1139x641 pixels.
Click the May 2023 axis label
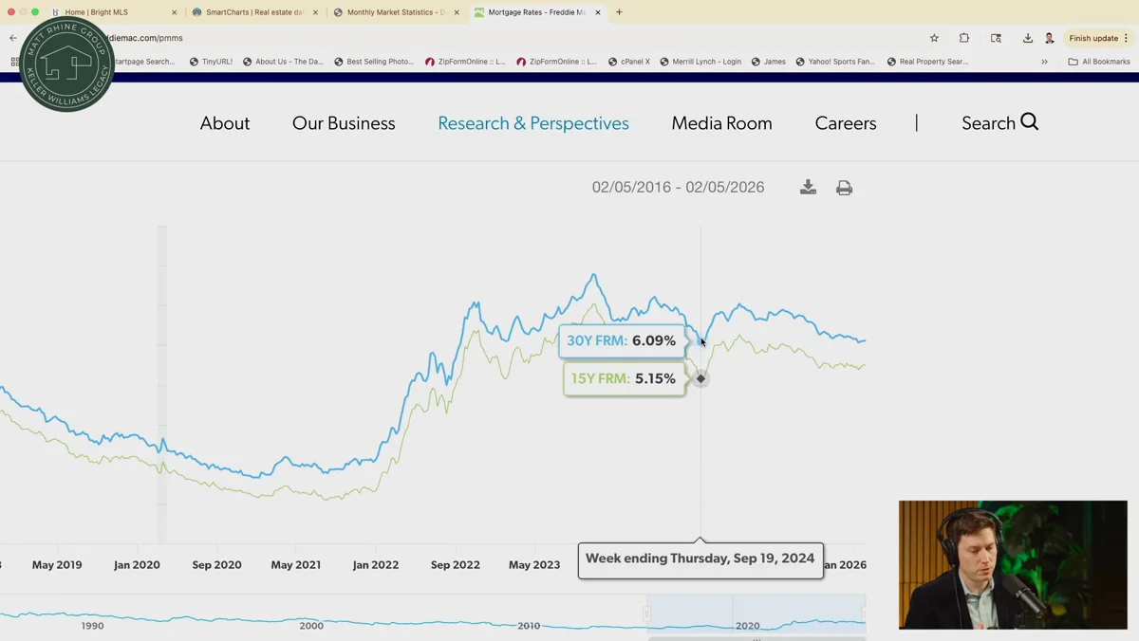tap(534, 565)
